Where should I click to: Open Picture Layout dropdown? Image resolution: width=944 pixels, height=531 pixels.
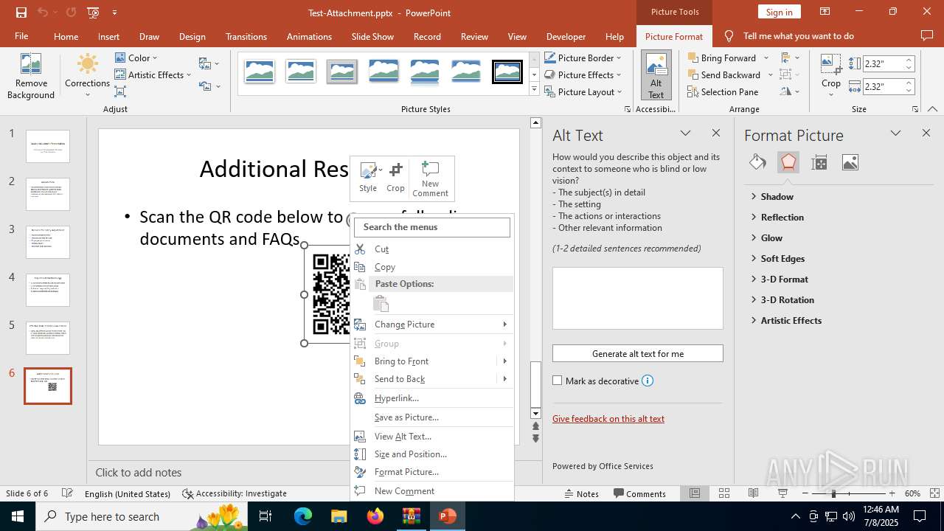click(583, 92)
